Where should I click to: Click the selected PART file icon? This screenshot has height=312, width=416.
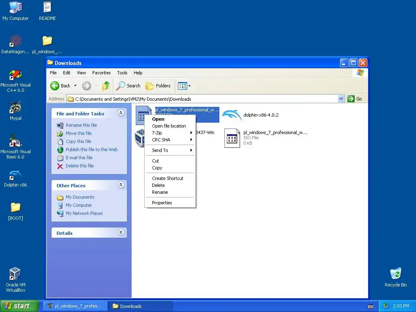coord(143,115)
